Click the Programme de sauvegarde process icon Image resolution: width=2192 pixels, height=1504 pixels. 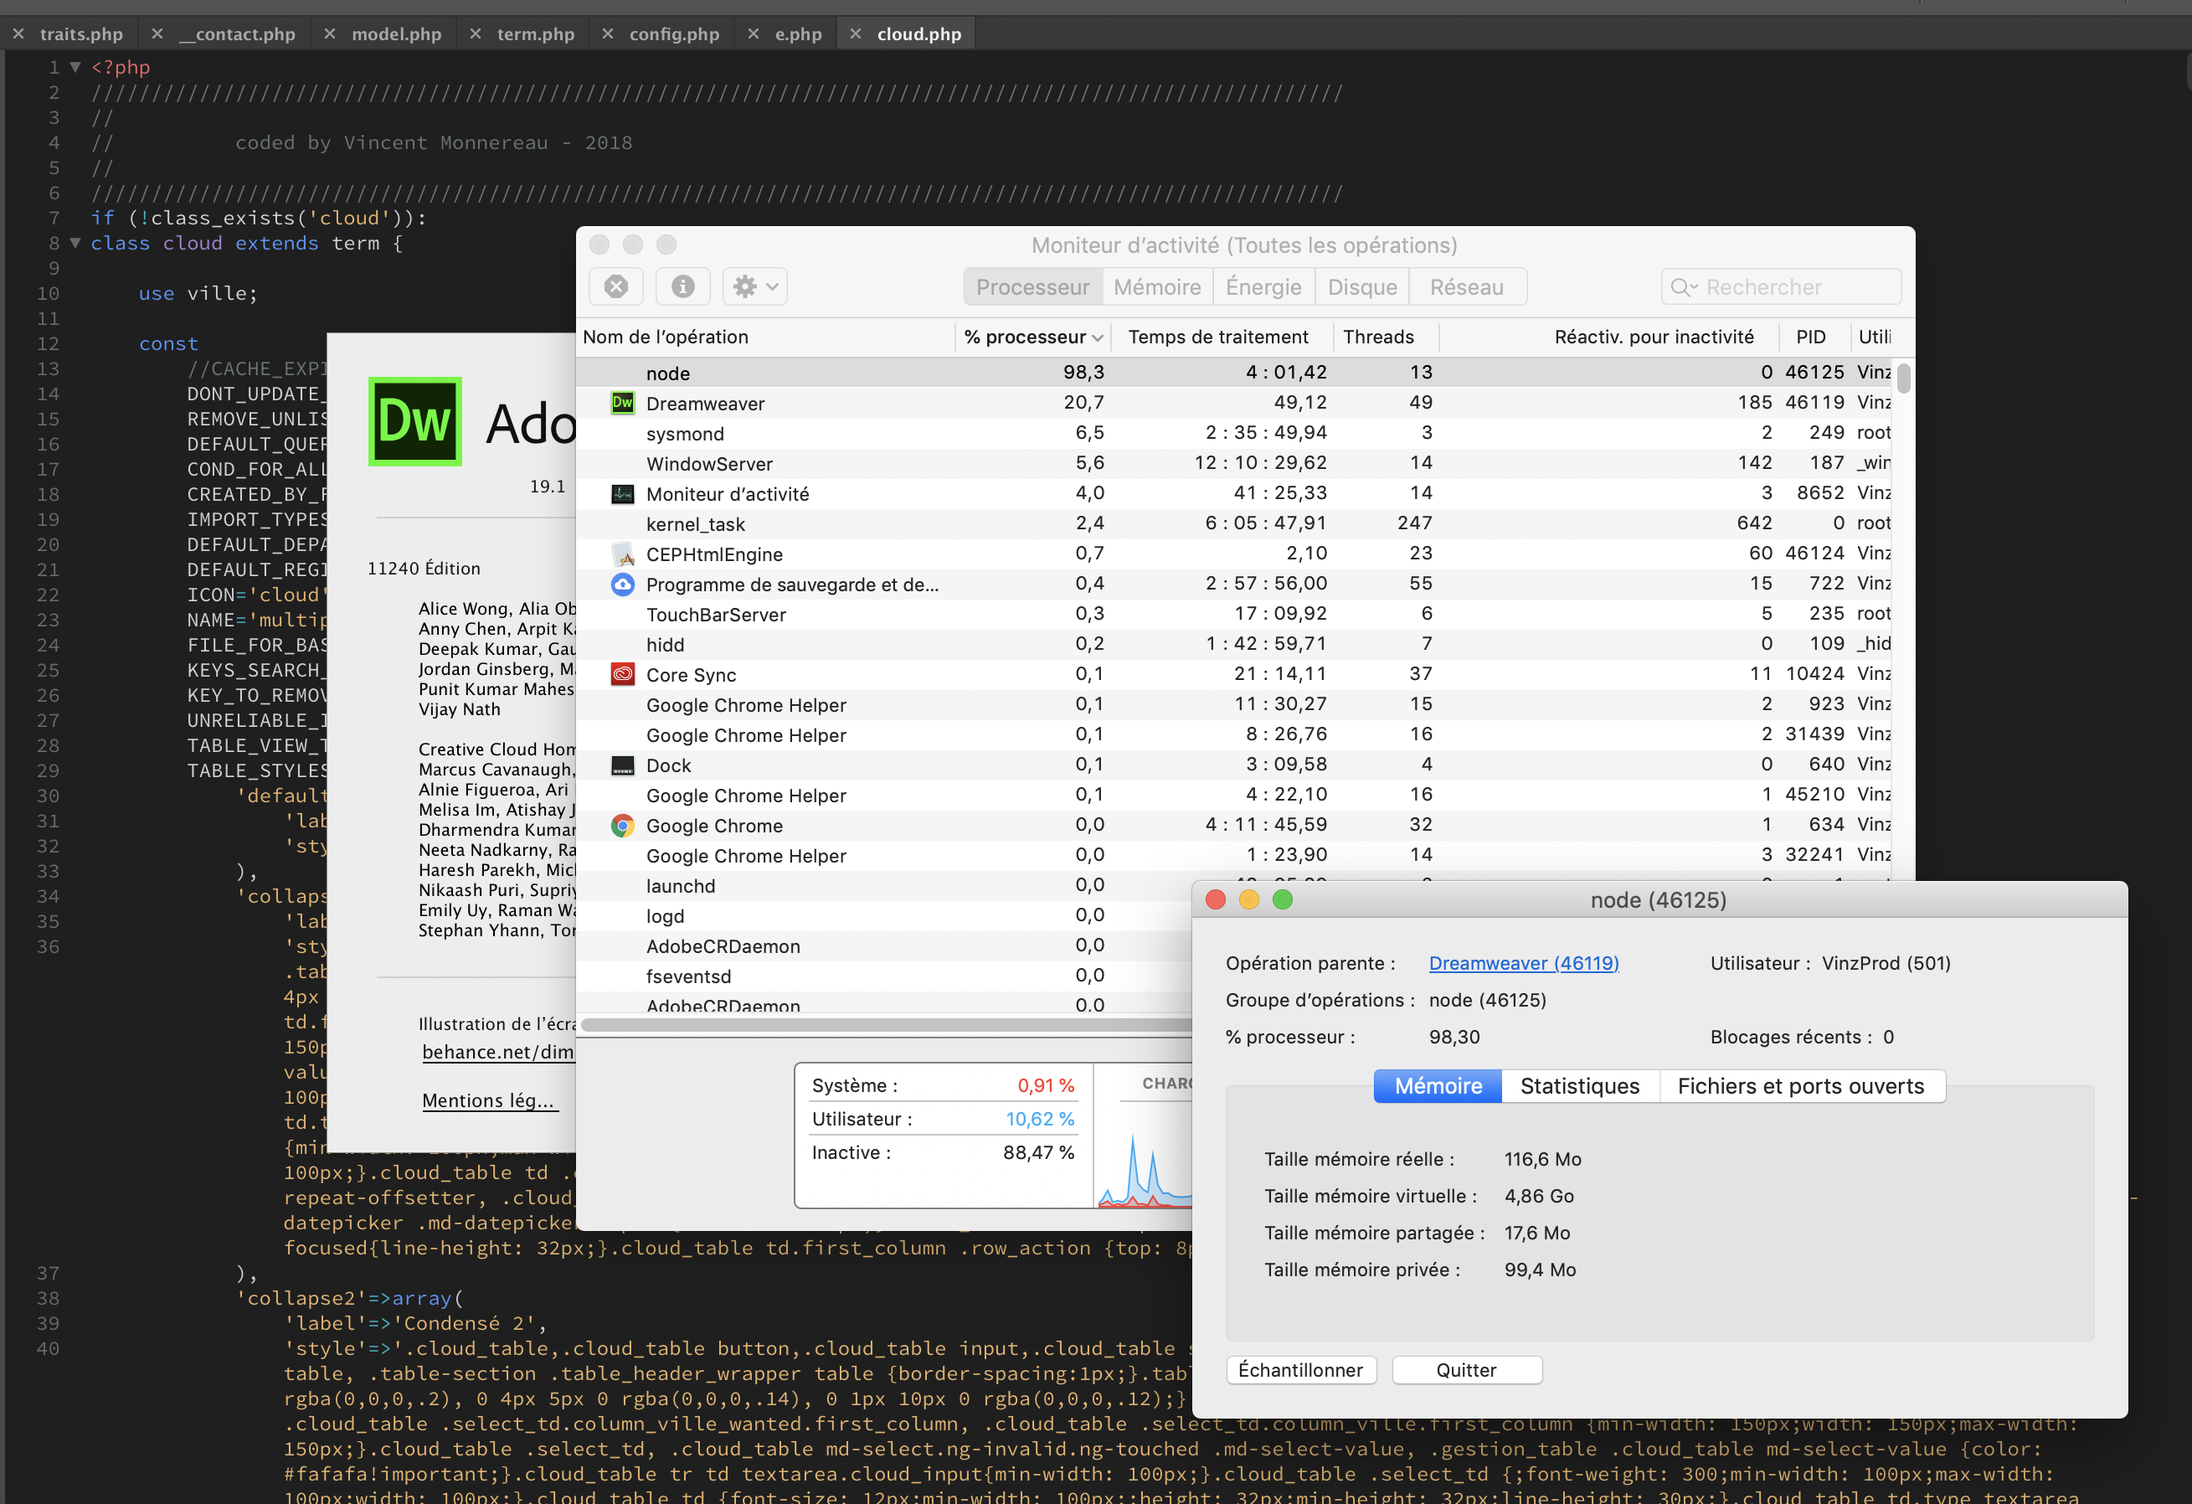tap(622, 584)
